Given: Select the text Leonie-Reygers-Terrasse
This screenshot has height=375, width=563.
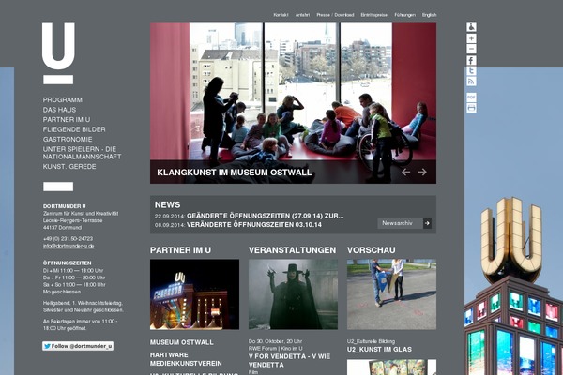Looking at the screenshot, I should coord(72,220).
